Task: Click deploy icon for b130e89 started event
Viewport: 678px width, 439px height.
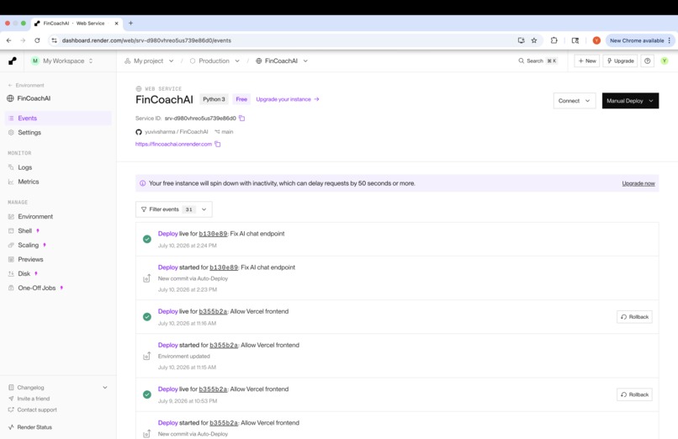Action: 147,278
